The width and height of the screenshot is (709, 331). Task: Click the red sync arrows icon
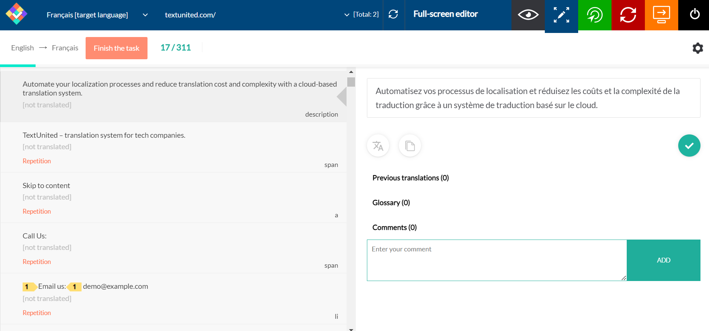628,15
